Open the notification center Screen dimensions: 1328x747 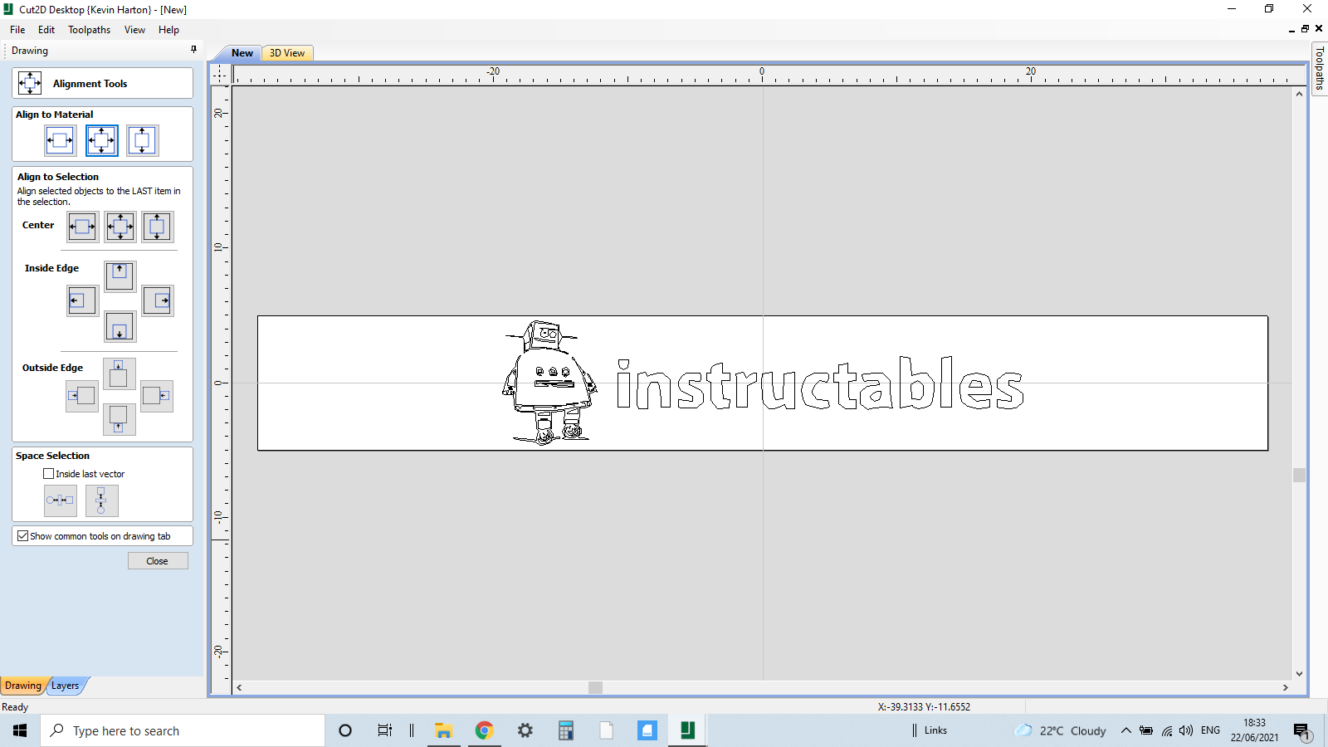pos(1301,731)
